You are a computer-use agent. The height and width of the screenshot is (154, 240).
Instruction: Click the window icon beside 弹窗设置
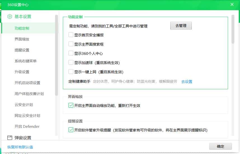pos(10,138)
